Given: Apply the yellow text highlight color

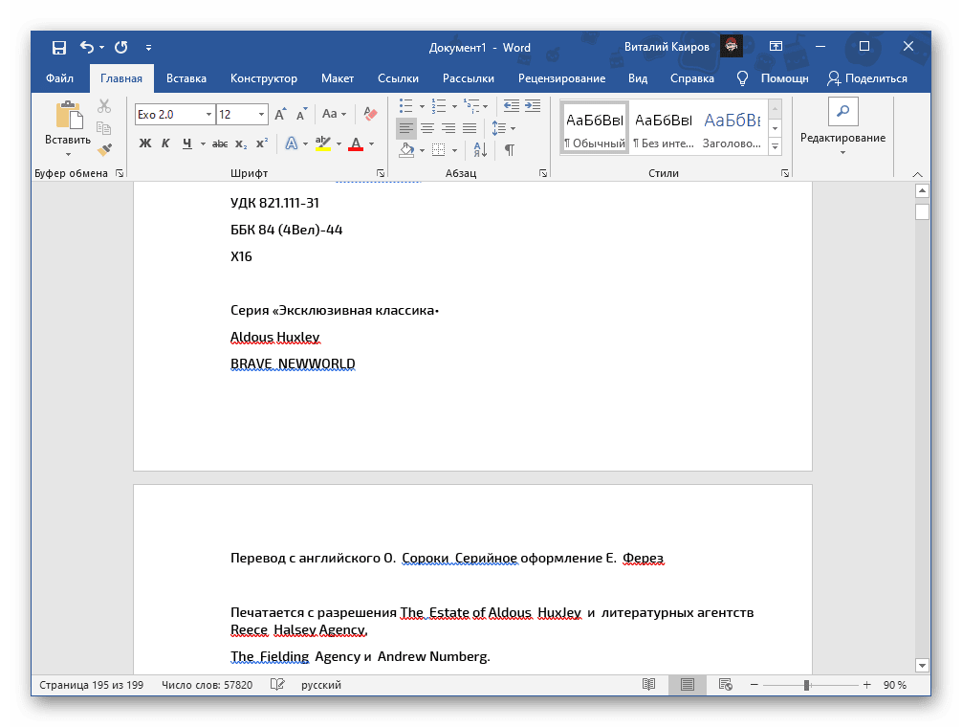Looking at the screenshot, I should pyautogui.click(x=322, y=143).
